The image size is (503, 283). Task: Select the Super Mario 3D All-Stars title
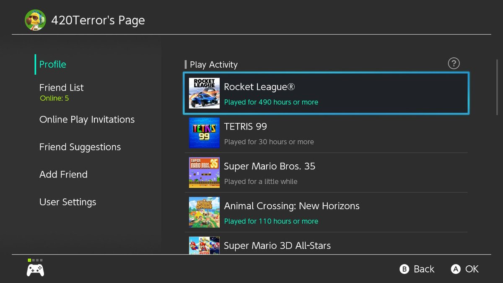pyautogui.click(x=277, y=246)
